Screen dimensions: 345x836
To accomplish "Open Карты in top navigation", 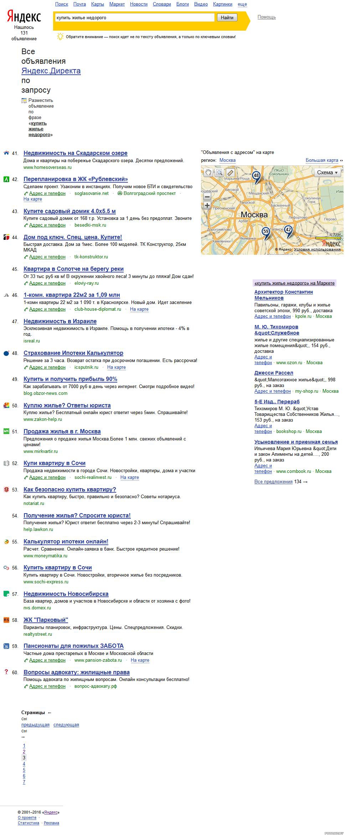I will pyautogui.click(x=97, y=4).
